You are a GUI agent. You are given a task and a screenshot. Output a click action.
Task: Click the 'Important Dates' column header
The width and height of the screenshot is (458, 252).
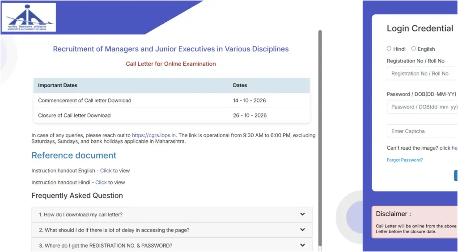point(58,85)
